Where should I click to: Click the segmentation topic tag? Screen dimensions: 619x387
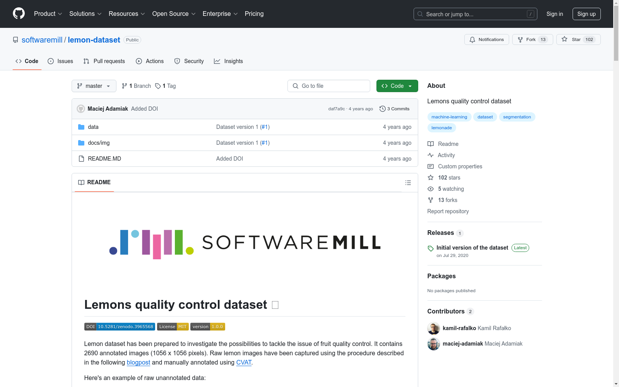pos(517,117)
